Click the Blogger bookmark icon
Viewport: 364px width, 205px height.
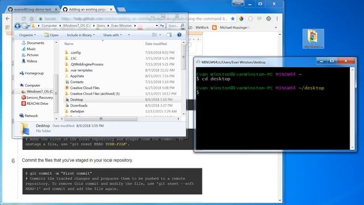(x=214, y=27)
